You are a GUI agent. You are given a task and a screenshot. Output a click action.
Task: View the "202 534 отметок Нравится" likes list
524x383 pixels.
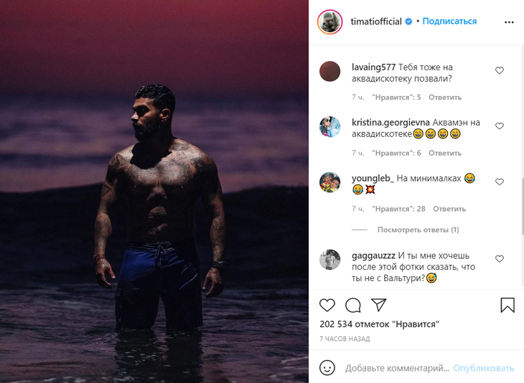(379, 324)
